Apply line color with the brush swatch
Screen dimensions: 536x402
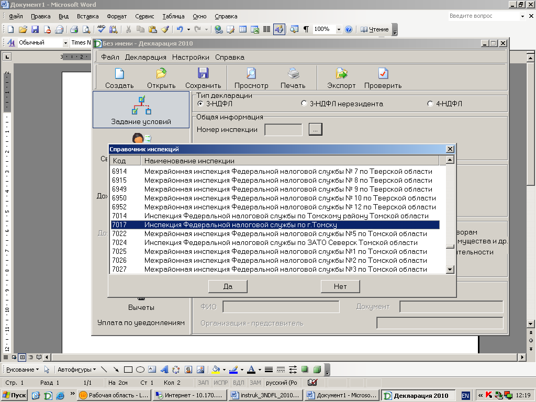(x=234, y=370)
